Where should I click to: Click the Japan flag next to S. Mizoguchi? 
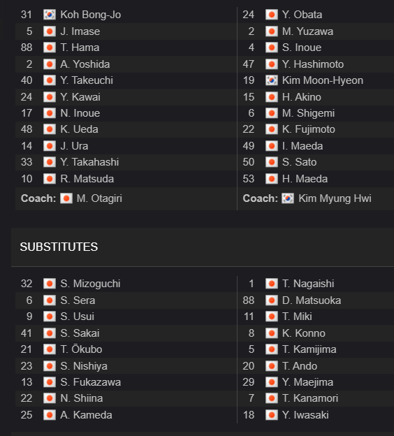click(x=50, y=284)
